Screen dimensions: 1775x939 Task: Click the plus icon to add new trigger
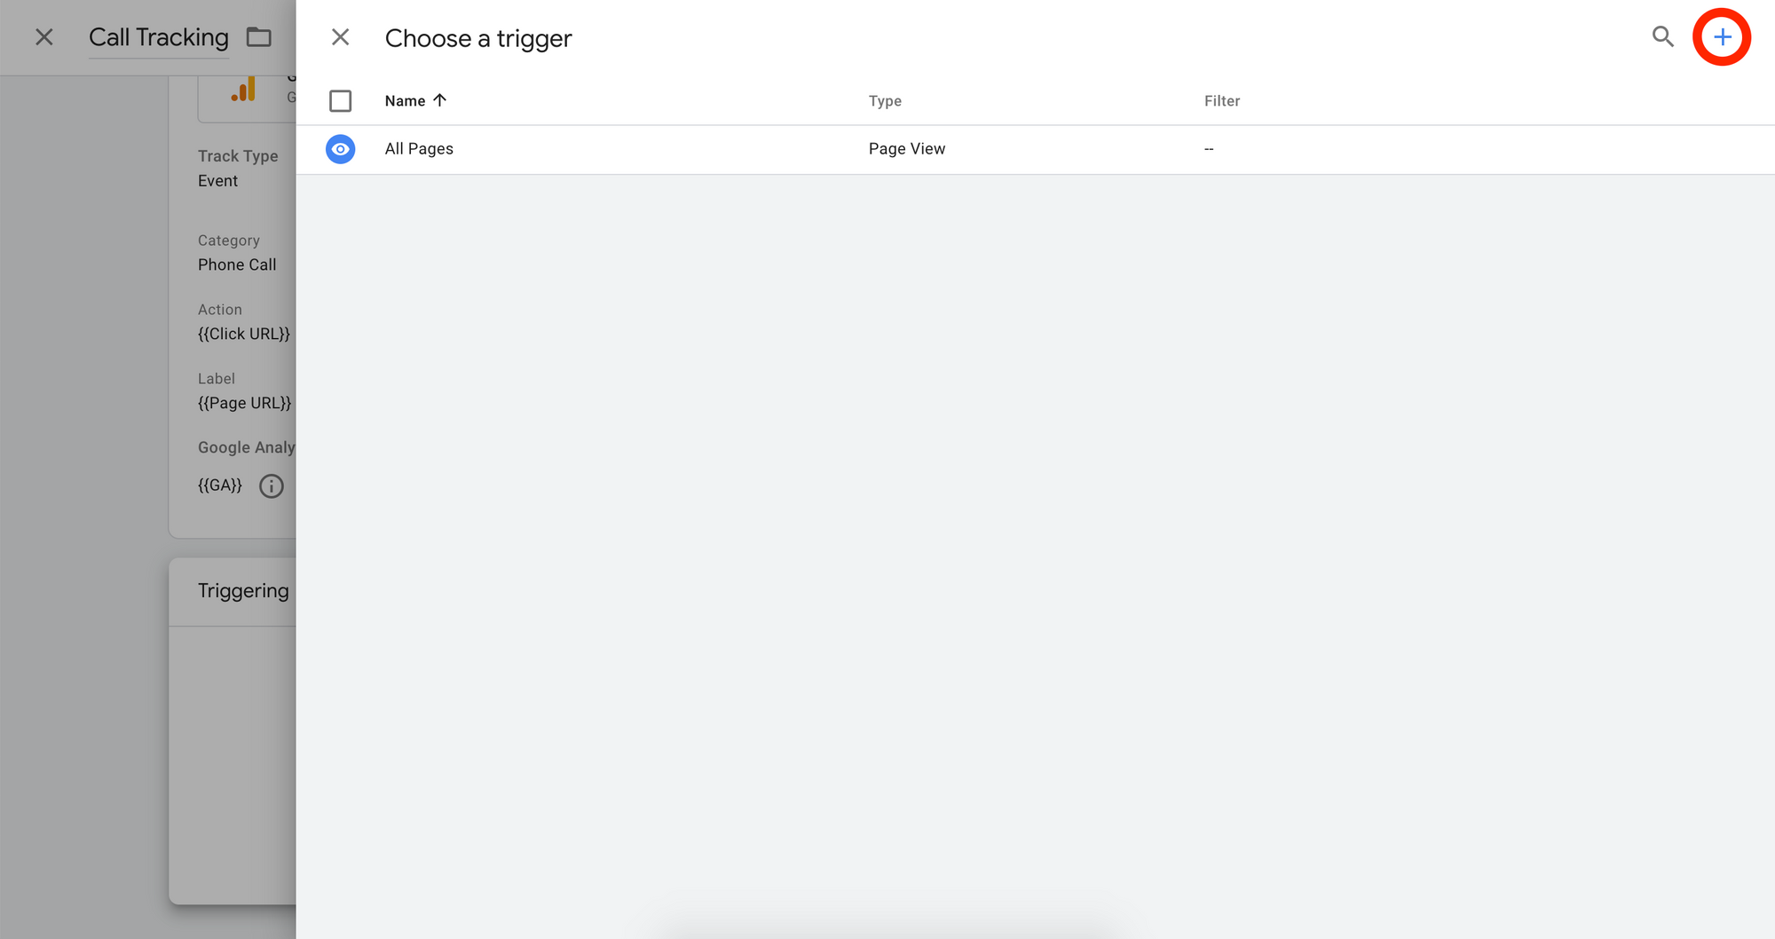click(1722, 37)
